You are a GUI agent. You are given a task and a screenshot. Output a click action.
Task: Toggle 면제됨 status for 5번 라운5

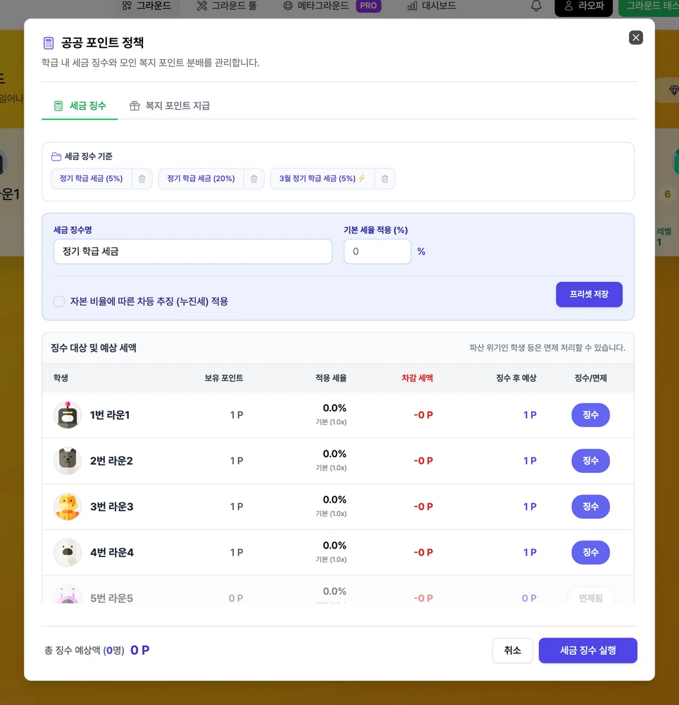tap(590, 597)
